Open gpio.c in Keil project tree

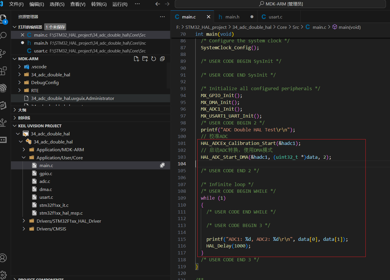pos(90,173)
